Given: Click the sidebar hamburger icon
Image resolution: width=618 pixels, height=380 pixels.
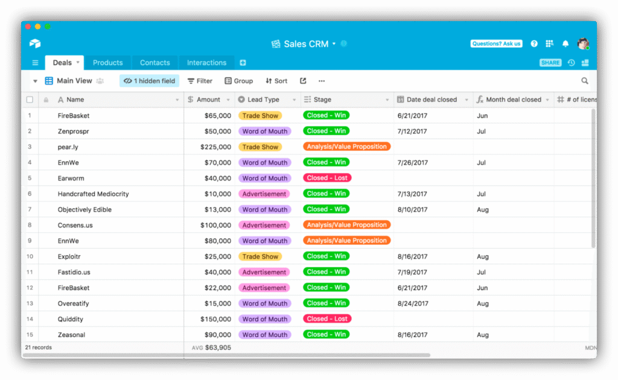Looking at the screenshot, I should click(35, 62).
